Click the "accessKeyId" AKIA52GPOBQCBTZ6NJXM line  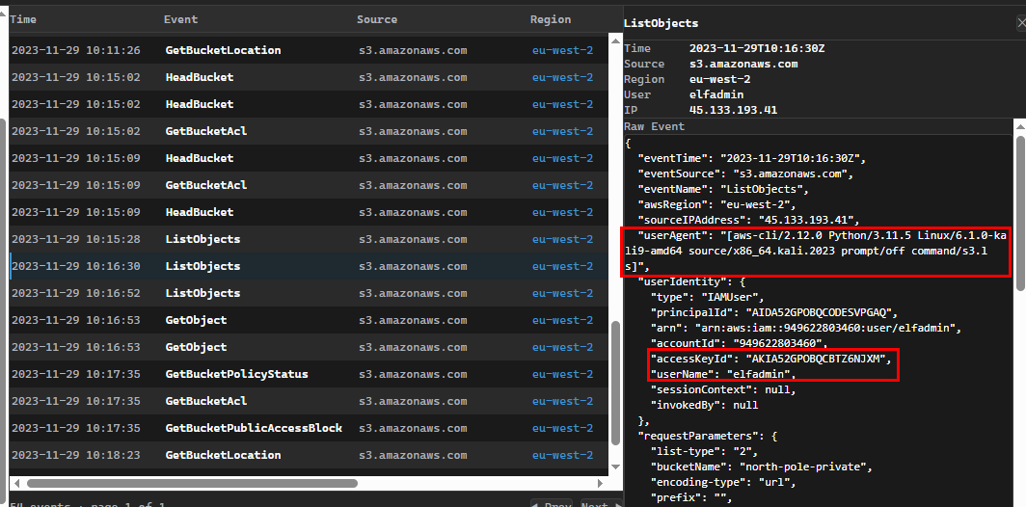[771, 359]
